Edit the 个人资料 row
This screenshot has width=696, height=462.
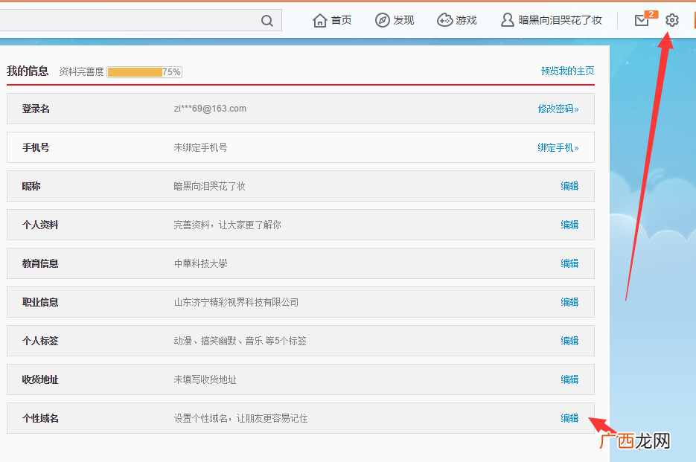point(569,225)
